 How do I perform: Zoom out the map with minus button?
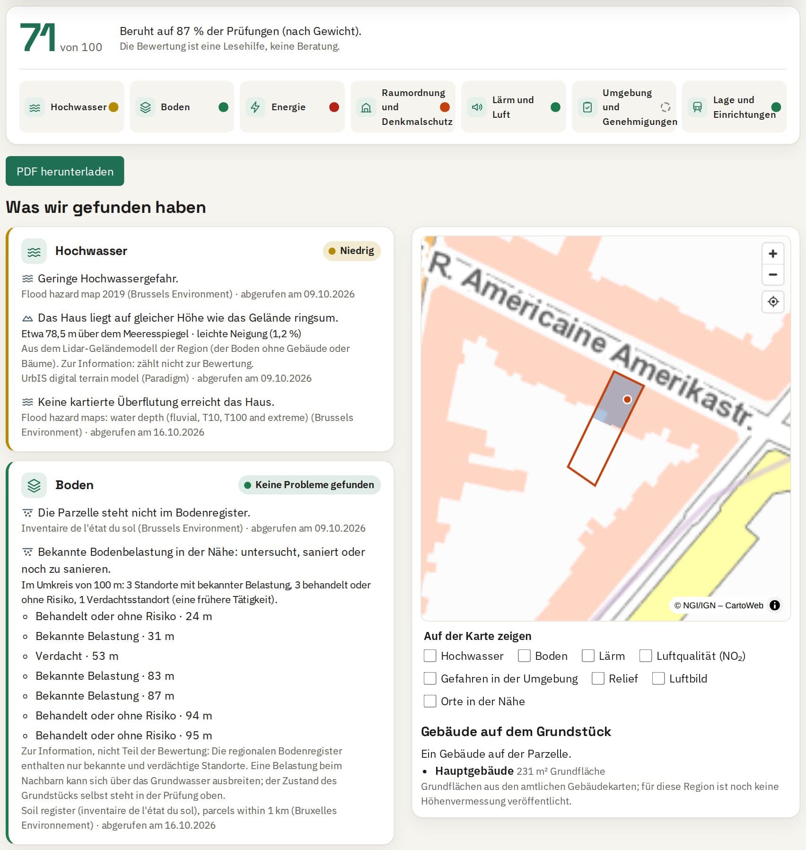pos(773,275)
